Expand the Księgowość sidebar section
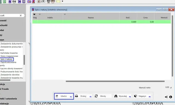175x105 pixels. (3, 21)
